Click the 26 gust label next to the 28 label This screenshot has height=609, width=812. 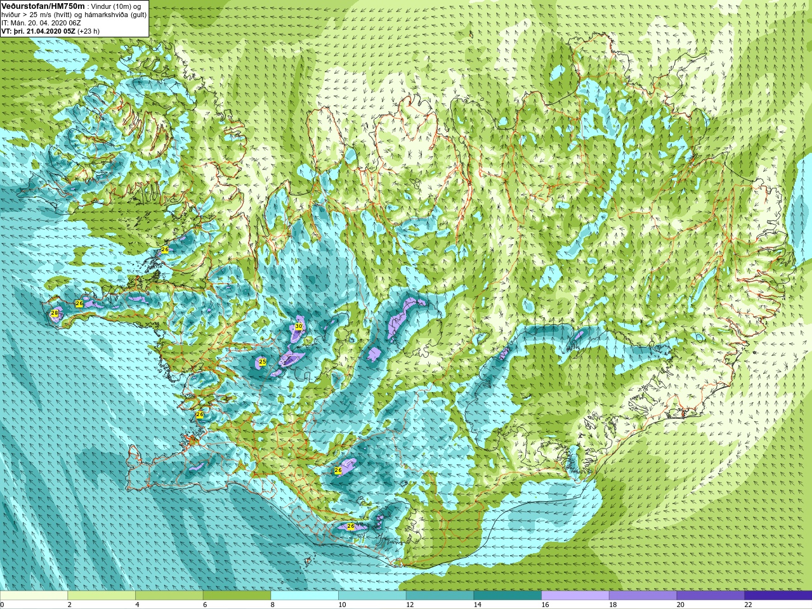[79, 304]
